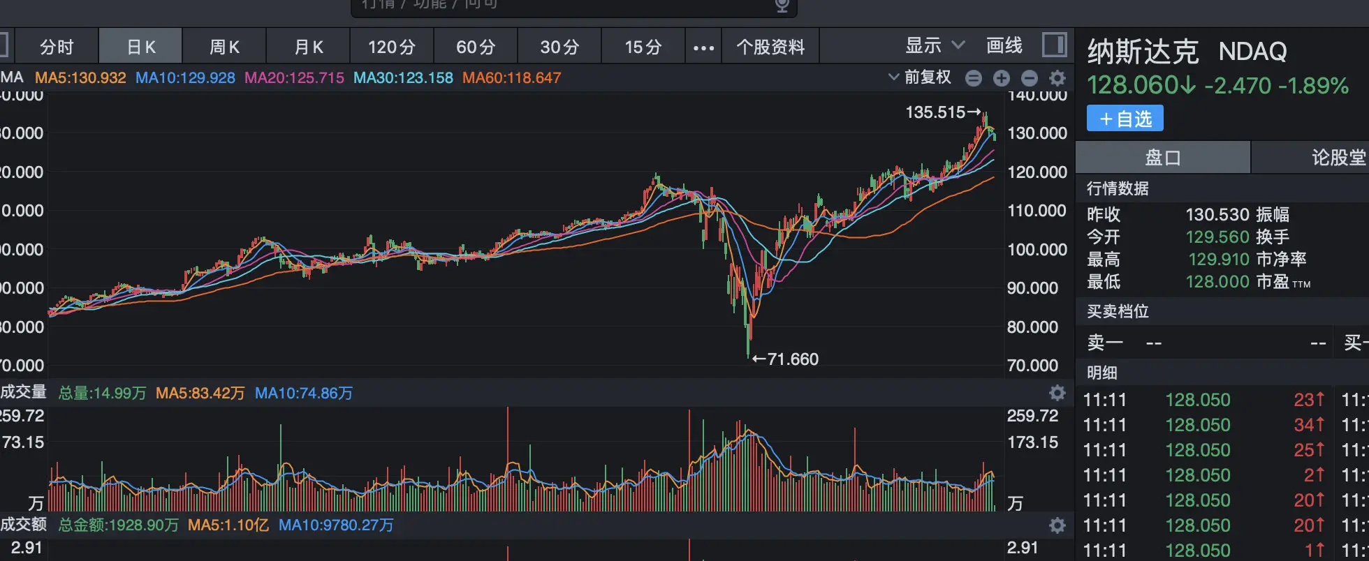Toggle the right side panel layout icon
The image size is (1369, 561).
point(1054,45)
